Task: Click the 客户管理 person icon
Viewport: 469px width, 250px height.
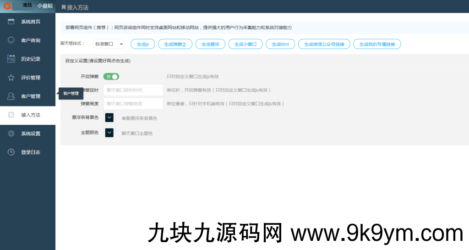Action: point(11,96)
